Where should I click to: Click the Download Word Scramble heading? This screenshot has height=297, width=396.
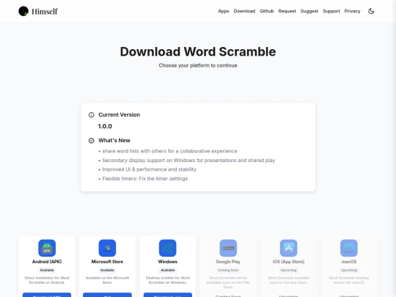(x=198, y=51)
